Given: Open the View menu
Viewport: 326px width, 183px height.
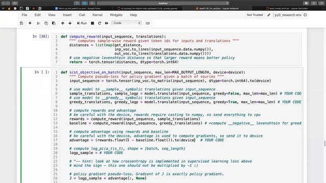Looking at the screenshot, I should 52,15.
